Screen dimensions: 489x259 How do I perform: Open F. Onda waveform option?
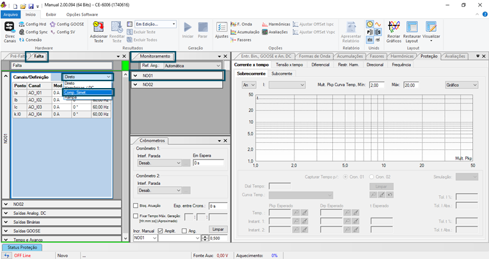[x=241, y=24]
